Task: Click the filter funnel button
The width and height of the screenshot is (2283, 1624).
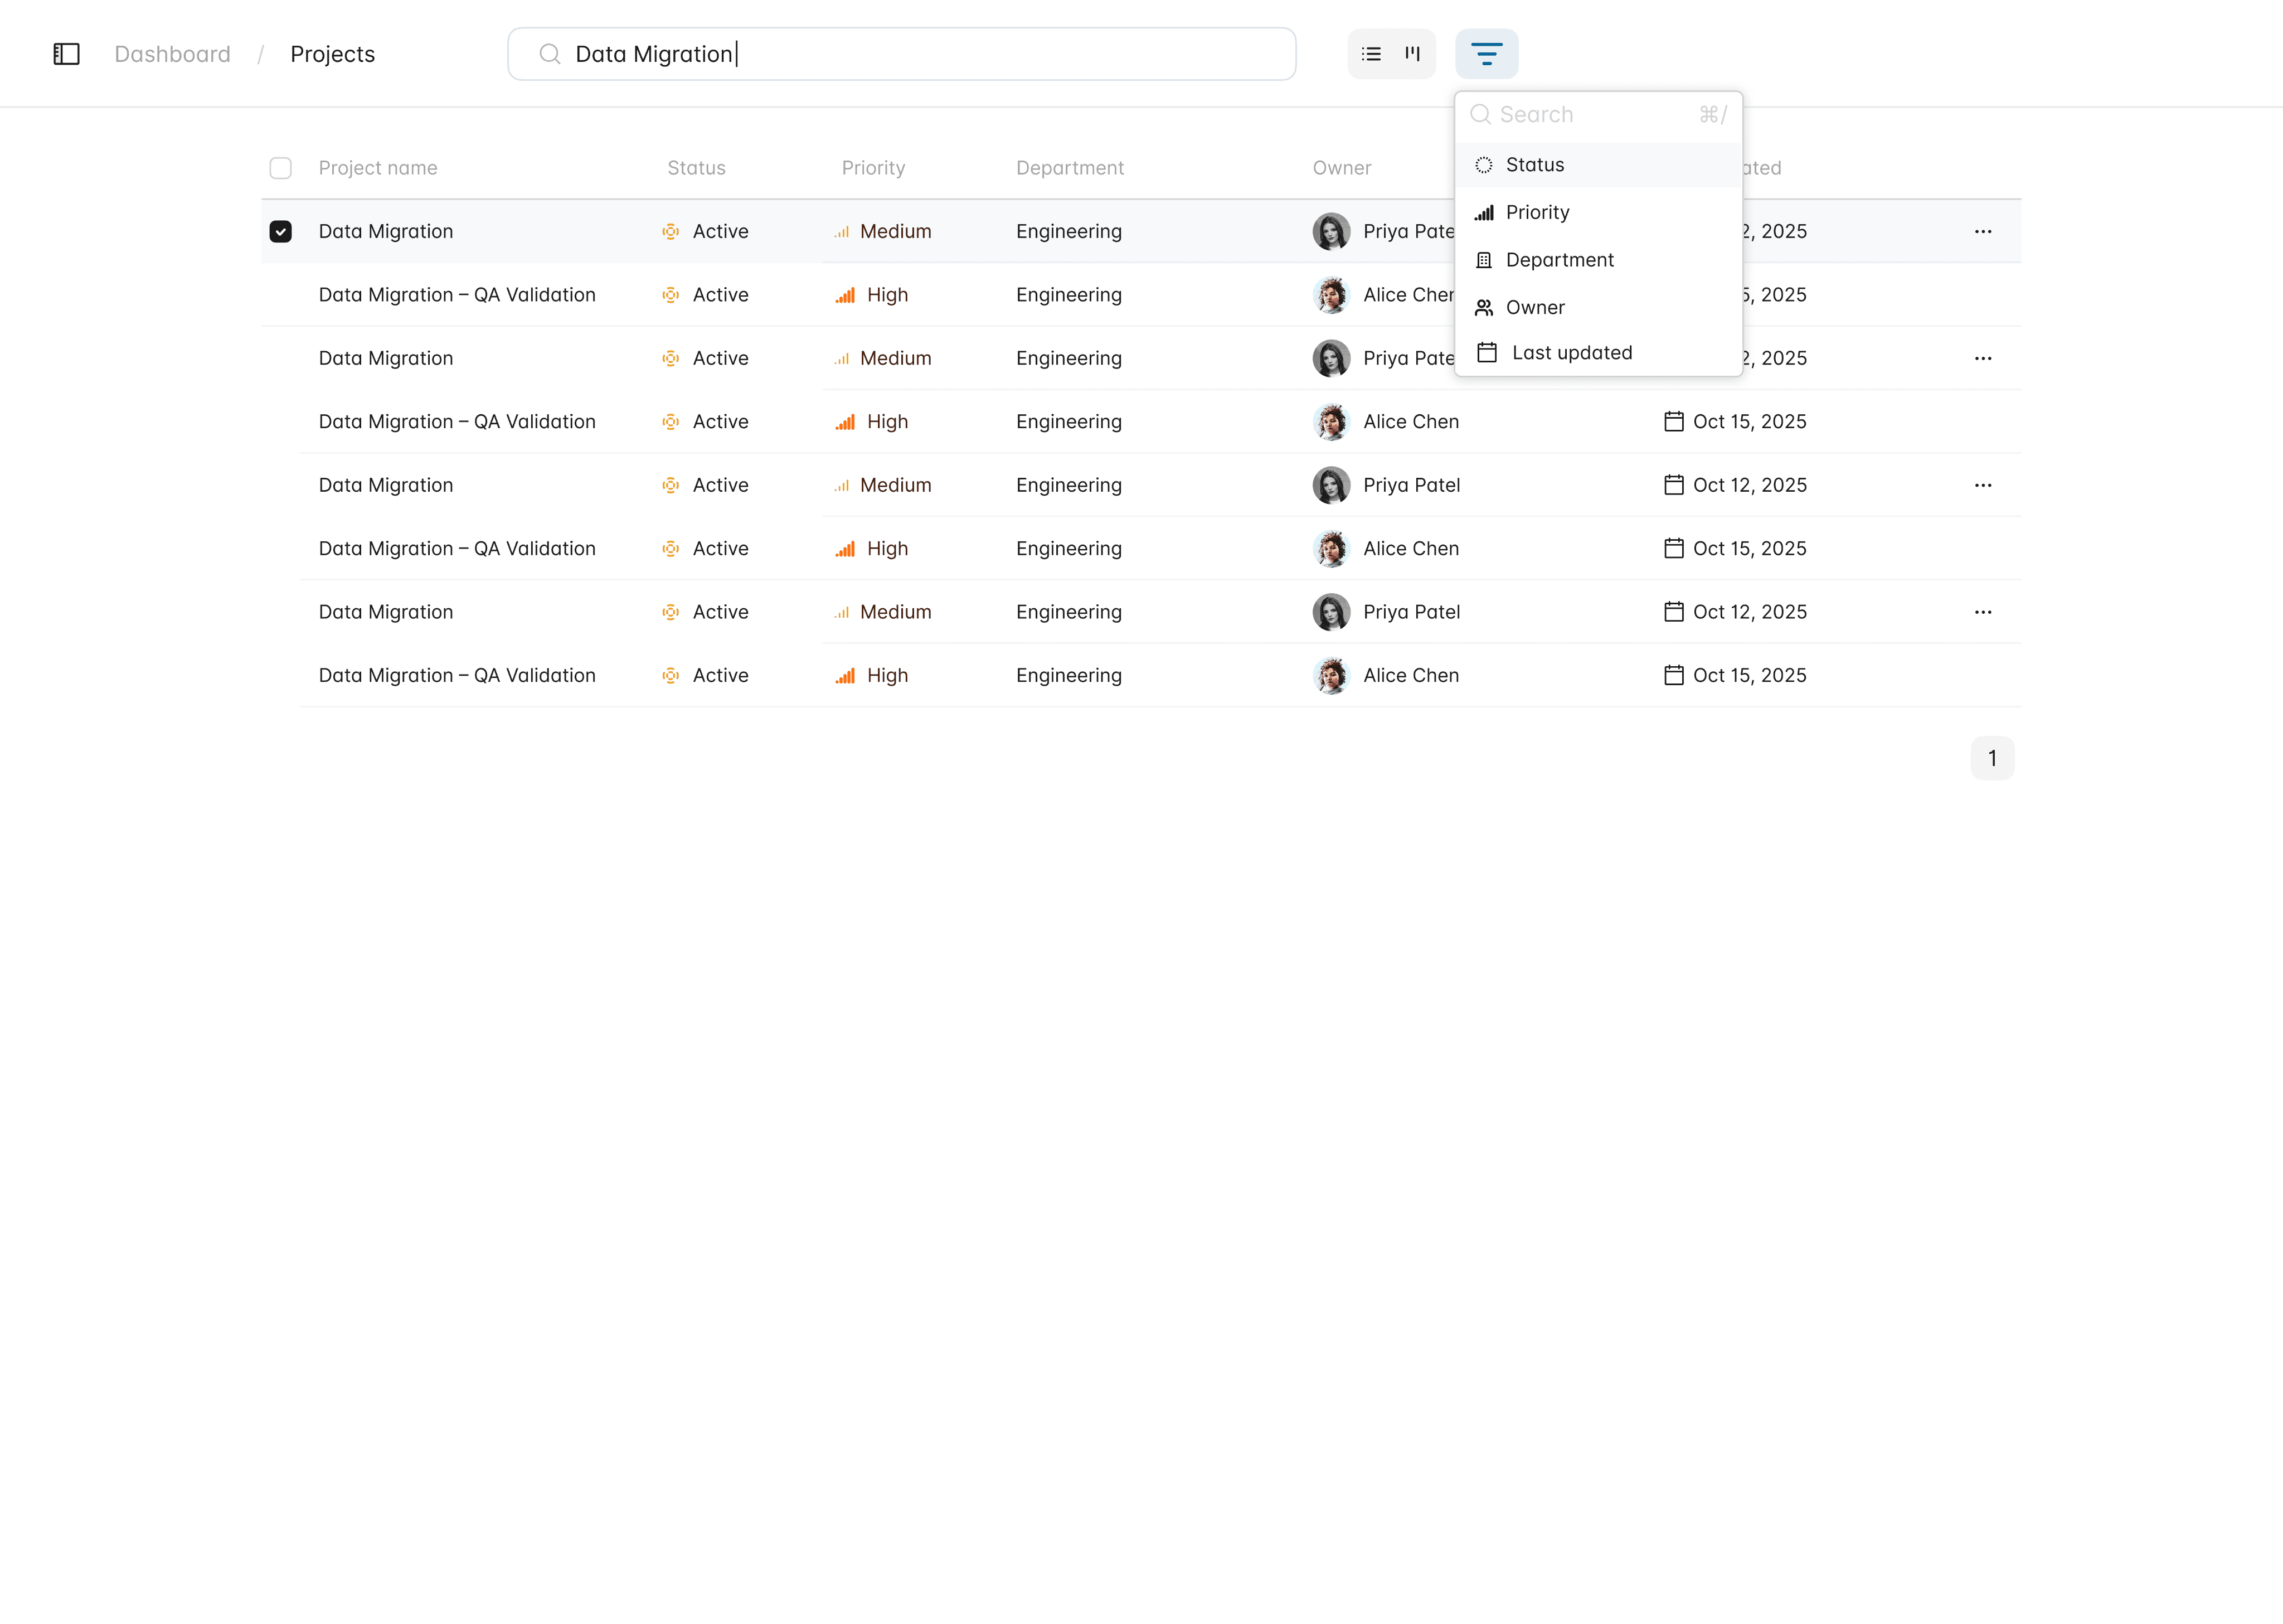Action: click(x=1487, y=54)
